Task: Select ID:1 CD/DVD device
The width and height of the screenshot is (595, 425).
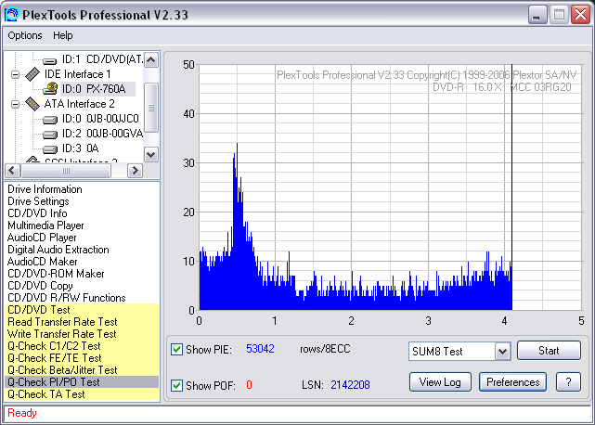Action: click(x=102, y=59)
